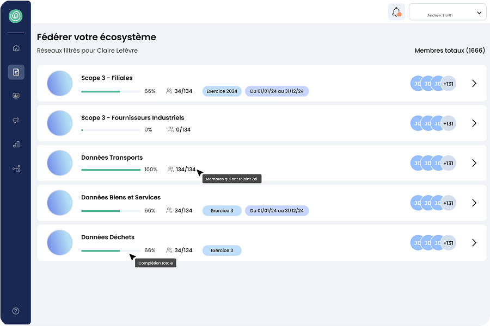
Task: Click the notification bell icon
Action: click(x=396, y=11)
